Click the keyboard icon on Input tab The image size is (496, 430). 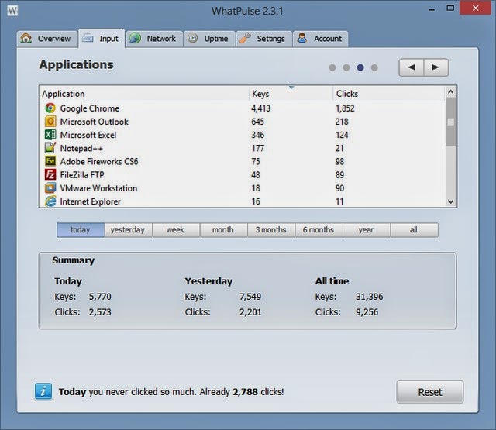click(88, 38)
